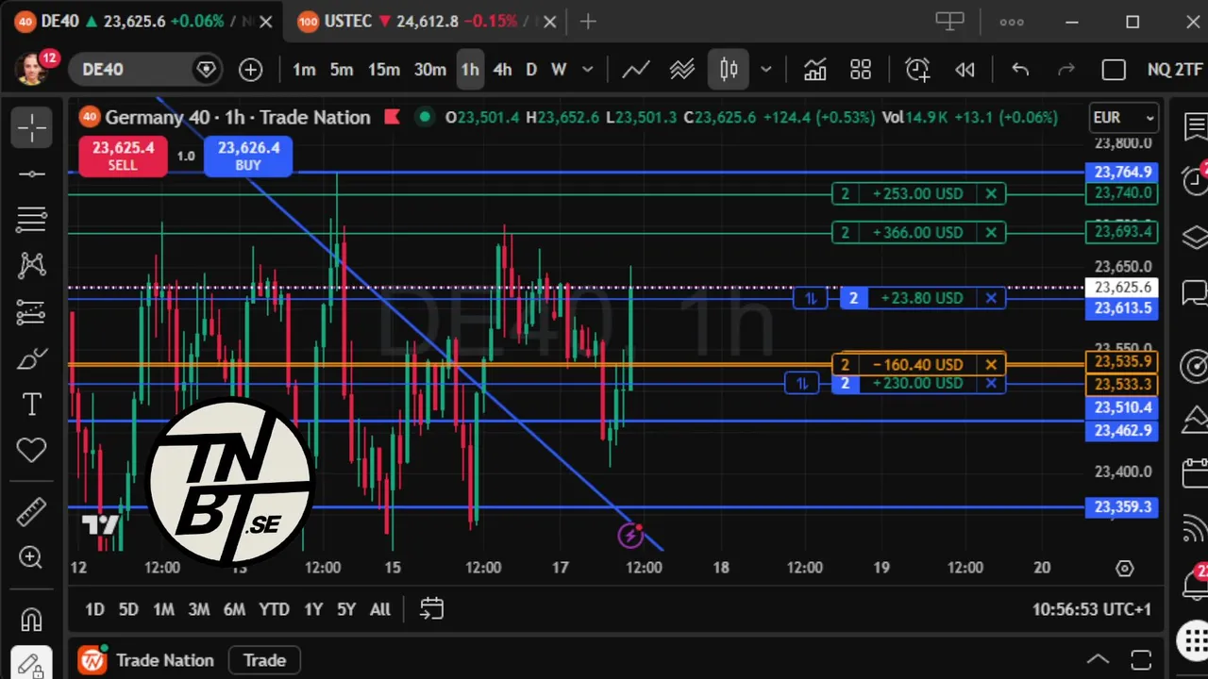Select the crosshair cursor tool

[31, 127]
